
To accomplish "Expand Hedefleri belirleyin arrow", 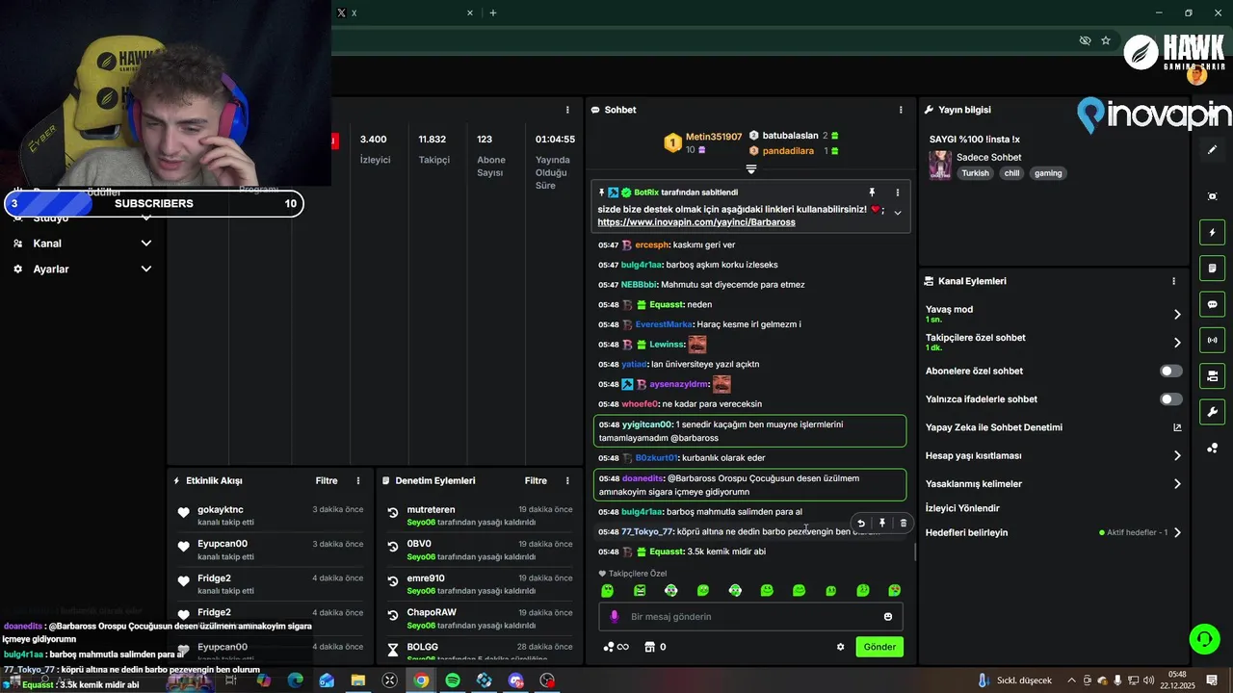I will pyautogui.click(x=1177, y=532).
